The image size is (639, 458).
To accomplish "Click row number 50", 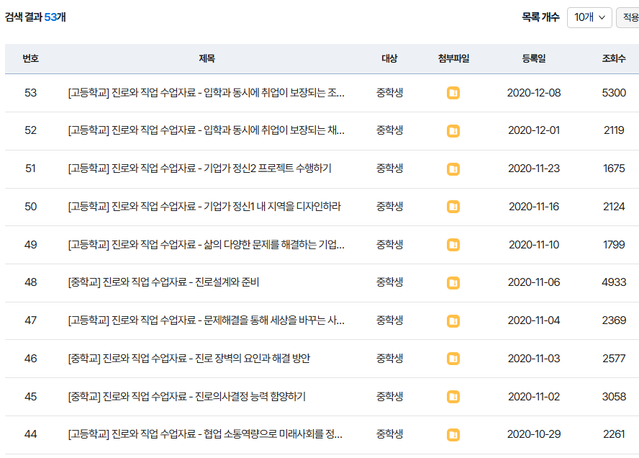I will 30,207.
